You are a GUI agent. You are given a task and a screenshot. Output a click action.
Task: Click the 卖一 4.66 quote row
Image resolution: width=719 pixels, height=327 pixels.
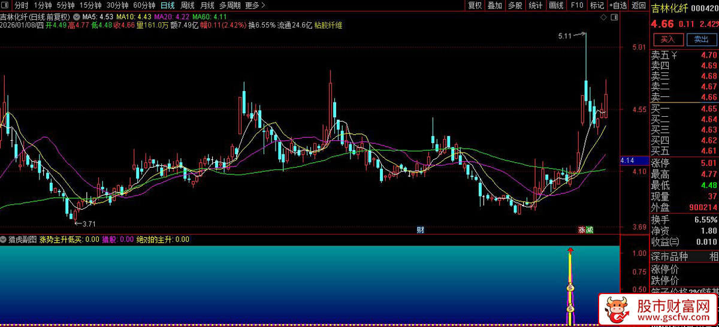pos(684,97)
